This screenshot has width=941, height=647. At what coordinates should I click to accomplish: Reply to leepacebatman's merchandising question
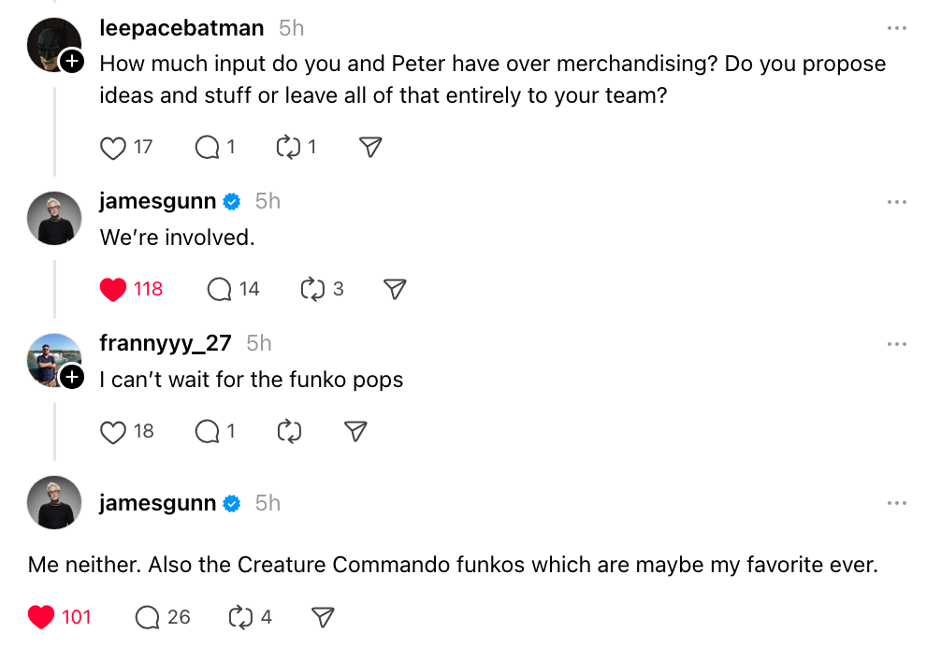tap(207, 148)
